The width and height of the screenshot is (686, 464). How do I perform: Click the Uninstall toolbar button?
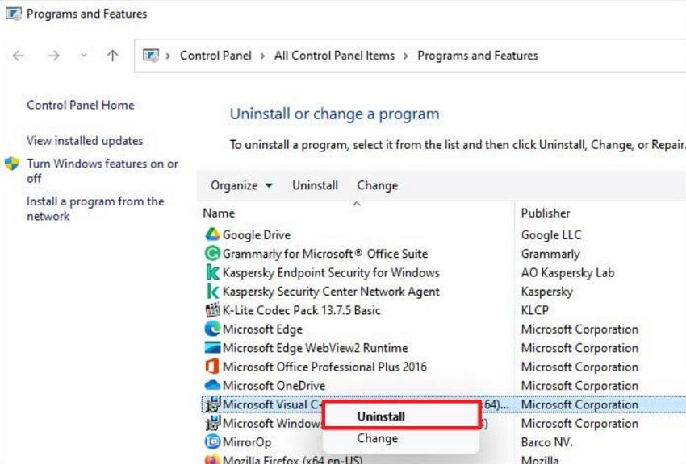pos(315,185)
